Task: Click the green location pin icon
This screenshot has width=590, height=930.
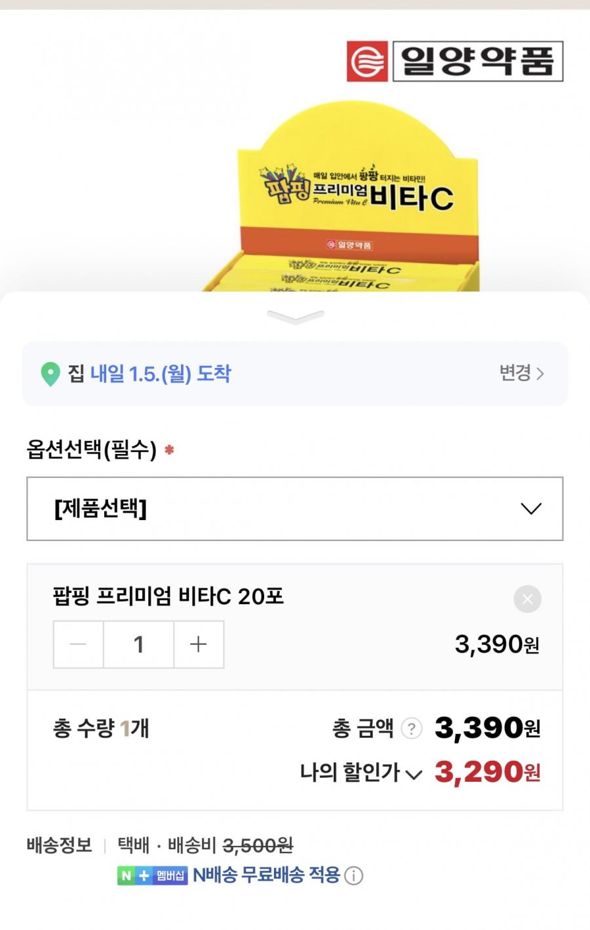Action: pos(50,374)
